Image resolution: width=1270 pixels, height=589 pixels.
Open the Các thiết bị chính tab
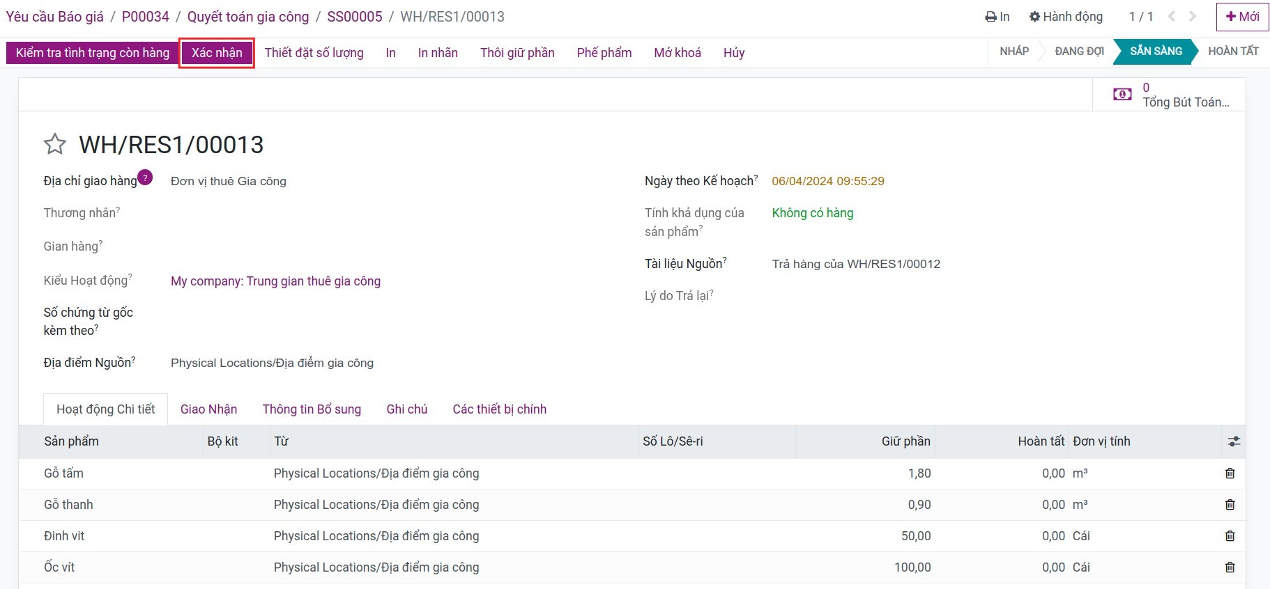[499, 409]
